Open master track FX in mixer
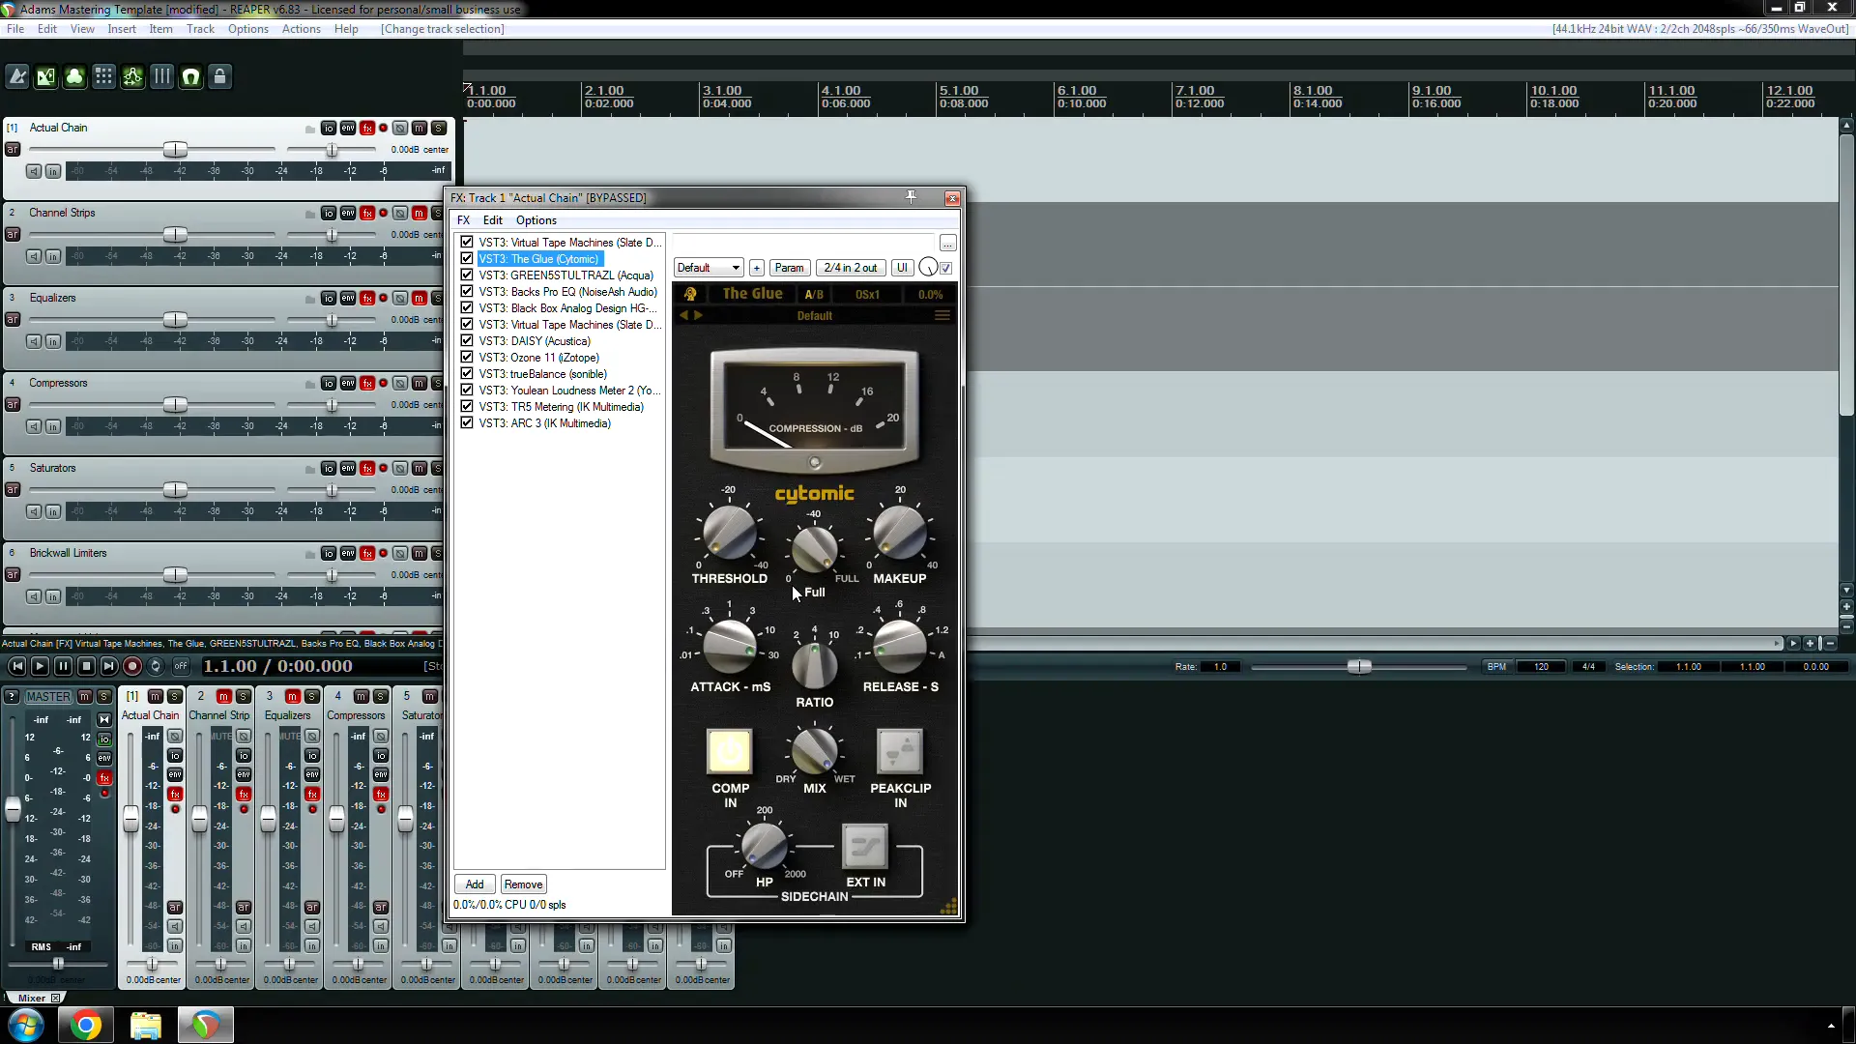 104,777
